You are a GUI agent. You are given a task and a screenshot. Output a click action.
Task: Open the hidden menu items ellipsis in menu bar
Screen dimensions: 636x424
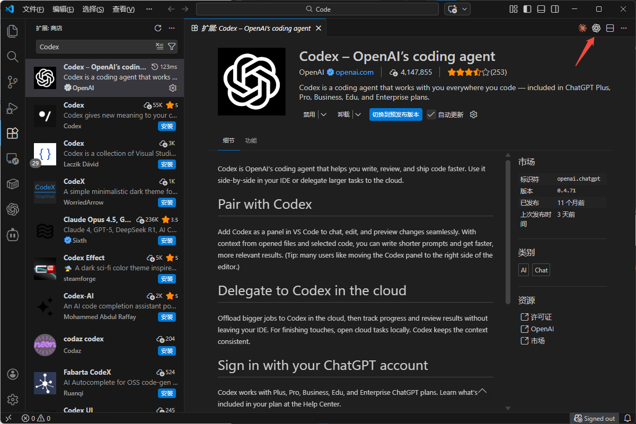pos(149,9)
